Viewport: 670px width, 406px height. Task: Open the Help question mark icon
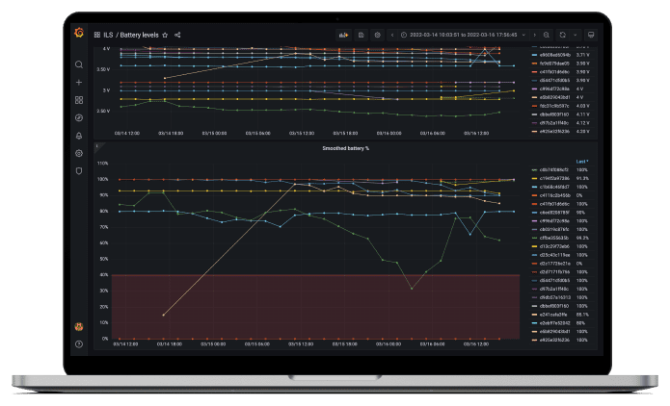click(x=79, y=344)
